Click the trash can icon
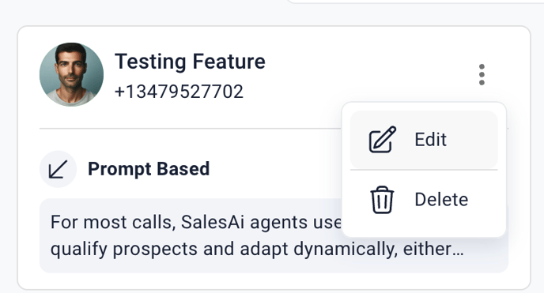The height and width of the screenshot is (293, 544). point(382,200)
